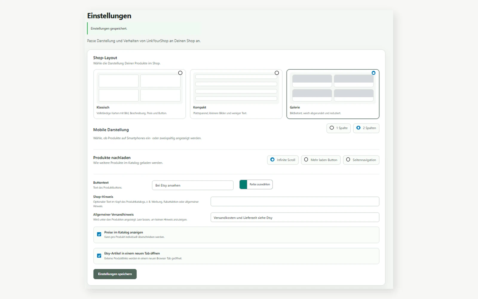Image resolution: width=478 pixels, height=299 pixels.
Task: Click the Galerie layout title text
Action: [295, 107]
